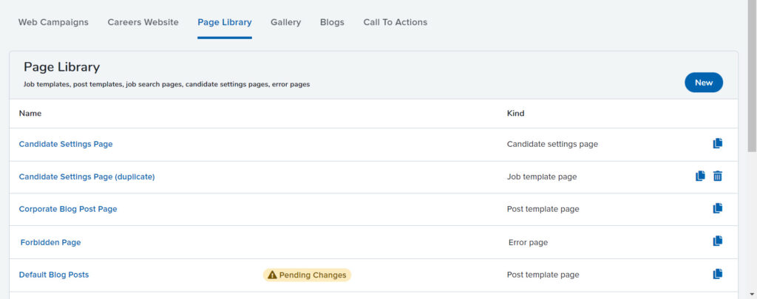
Task: Duplicate Candidate Settings Page (duplicate) entry
Action: tap(700, 176)
